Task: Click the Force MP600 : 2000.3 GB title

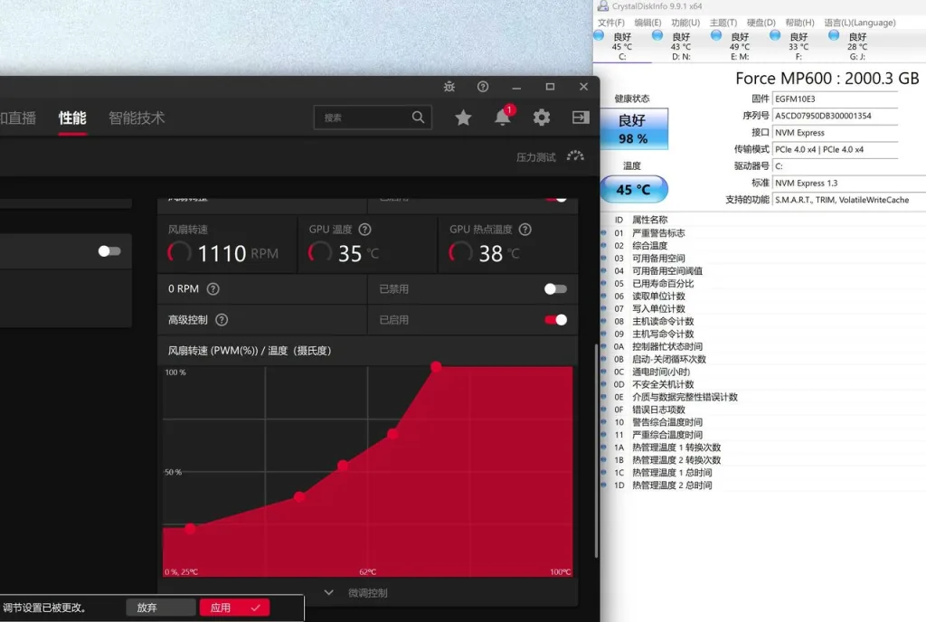Action: 827,79
